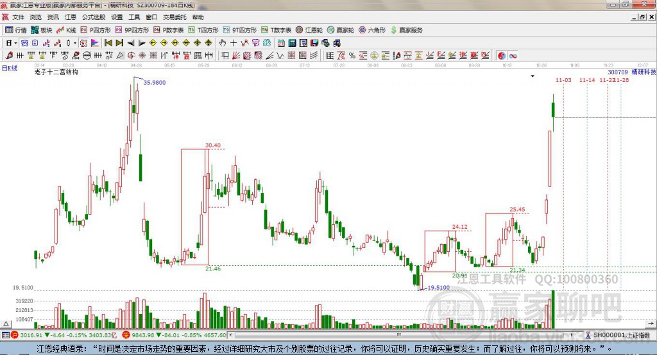
Task: Open the P数字表 tool
Action: (168, 29)
